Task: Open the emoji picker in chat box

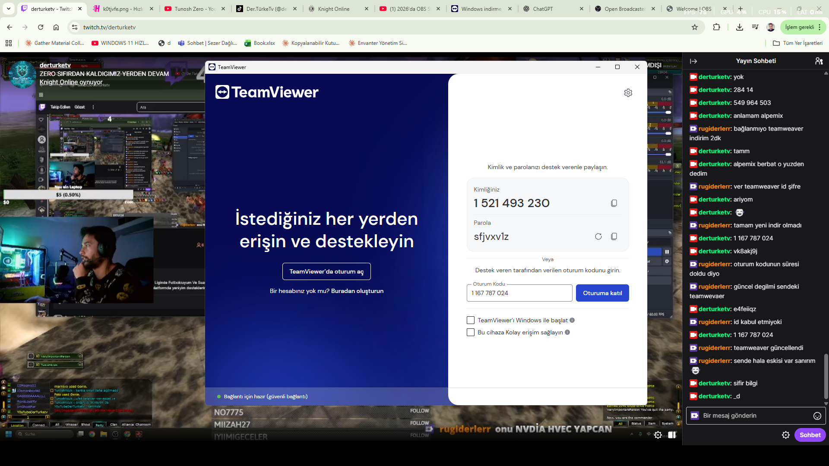Action: tap(817, 416)
